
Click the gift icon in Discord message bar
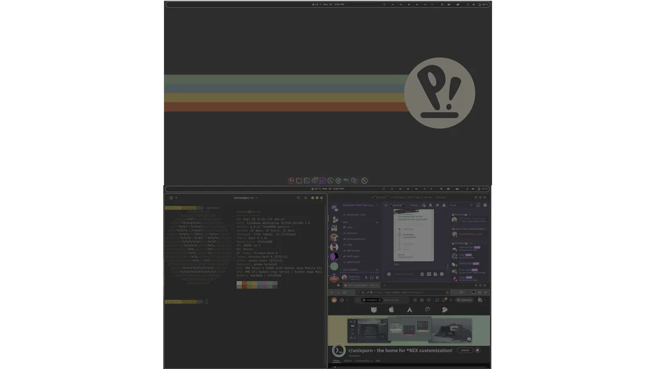[423, 274]
